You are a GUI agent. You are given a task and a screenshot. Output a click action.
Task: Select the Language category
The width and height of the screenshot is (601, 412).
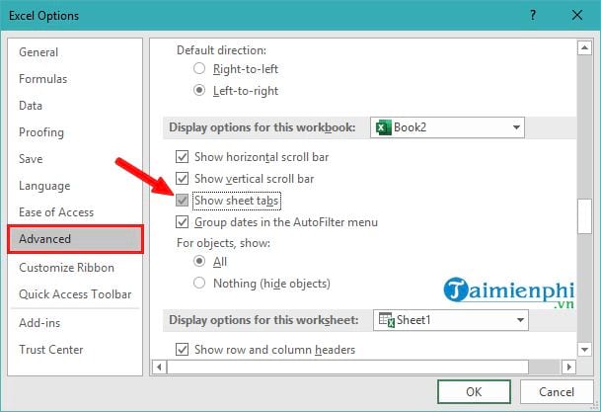(44, 186)
